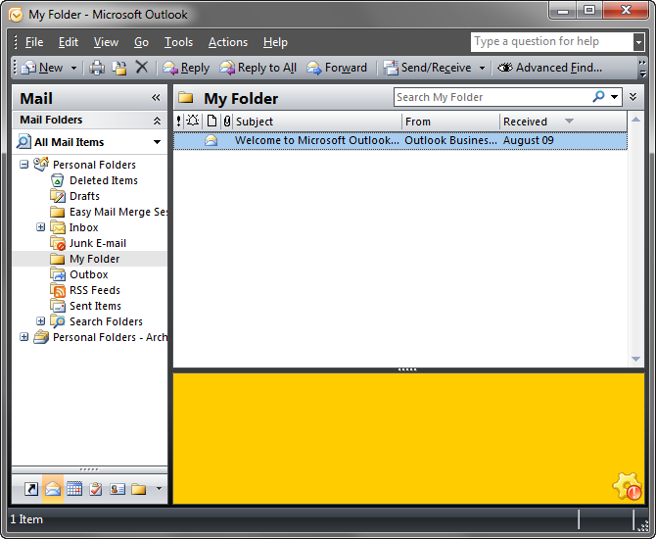
Task: Click the Print icon in toolbar
Action: pos(97,68)
